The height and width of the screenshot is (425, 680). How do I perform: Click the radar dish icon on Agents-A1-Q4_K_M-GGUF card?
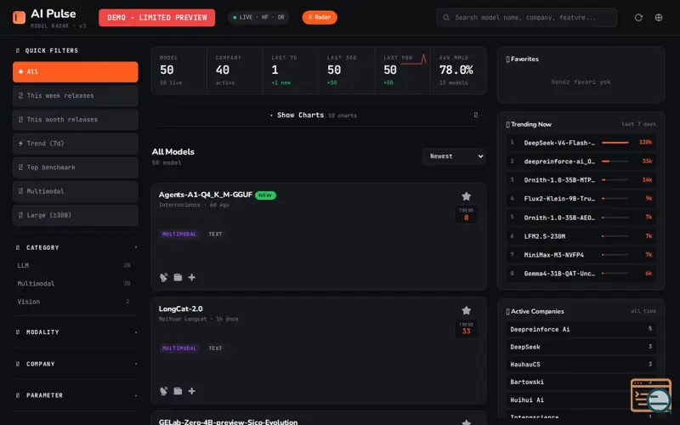coord(163,277)
